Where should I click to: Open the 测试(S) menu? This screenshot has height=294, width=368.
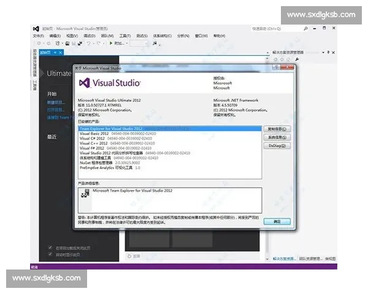142,36
